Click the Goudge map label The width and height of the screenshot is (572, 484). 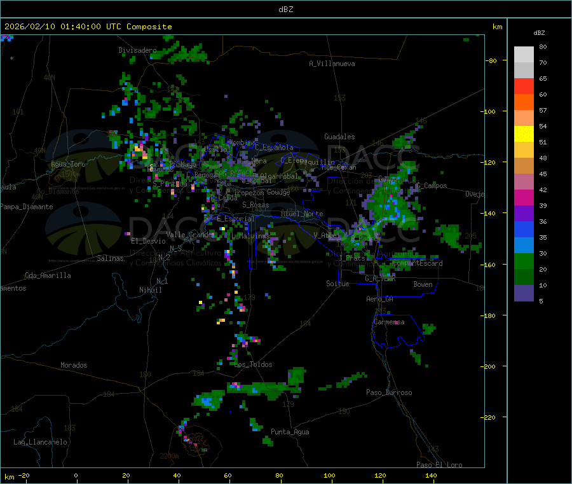pos(278,192)
